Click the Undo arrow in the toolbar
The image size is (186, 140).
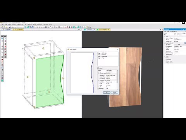point(18,27)
